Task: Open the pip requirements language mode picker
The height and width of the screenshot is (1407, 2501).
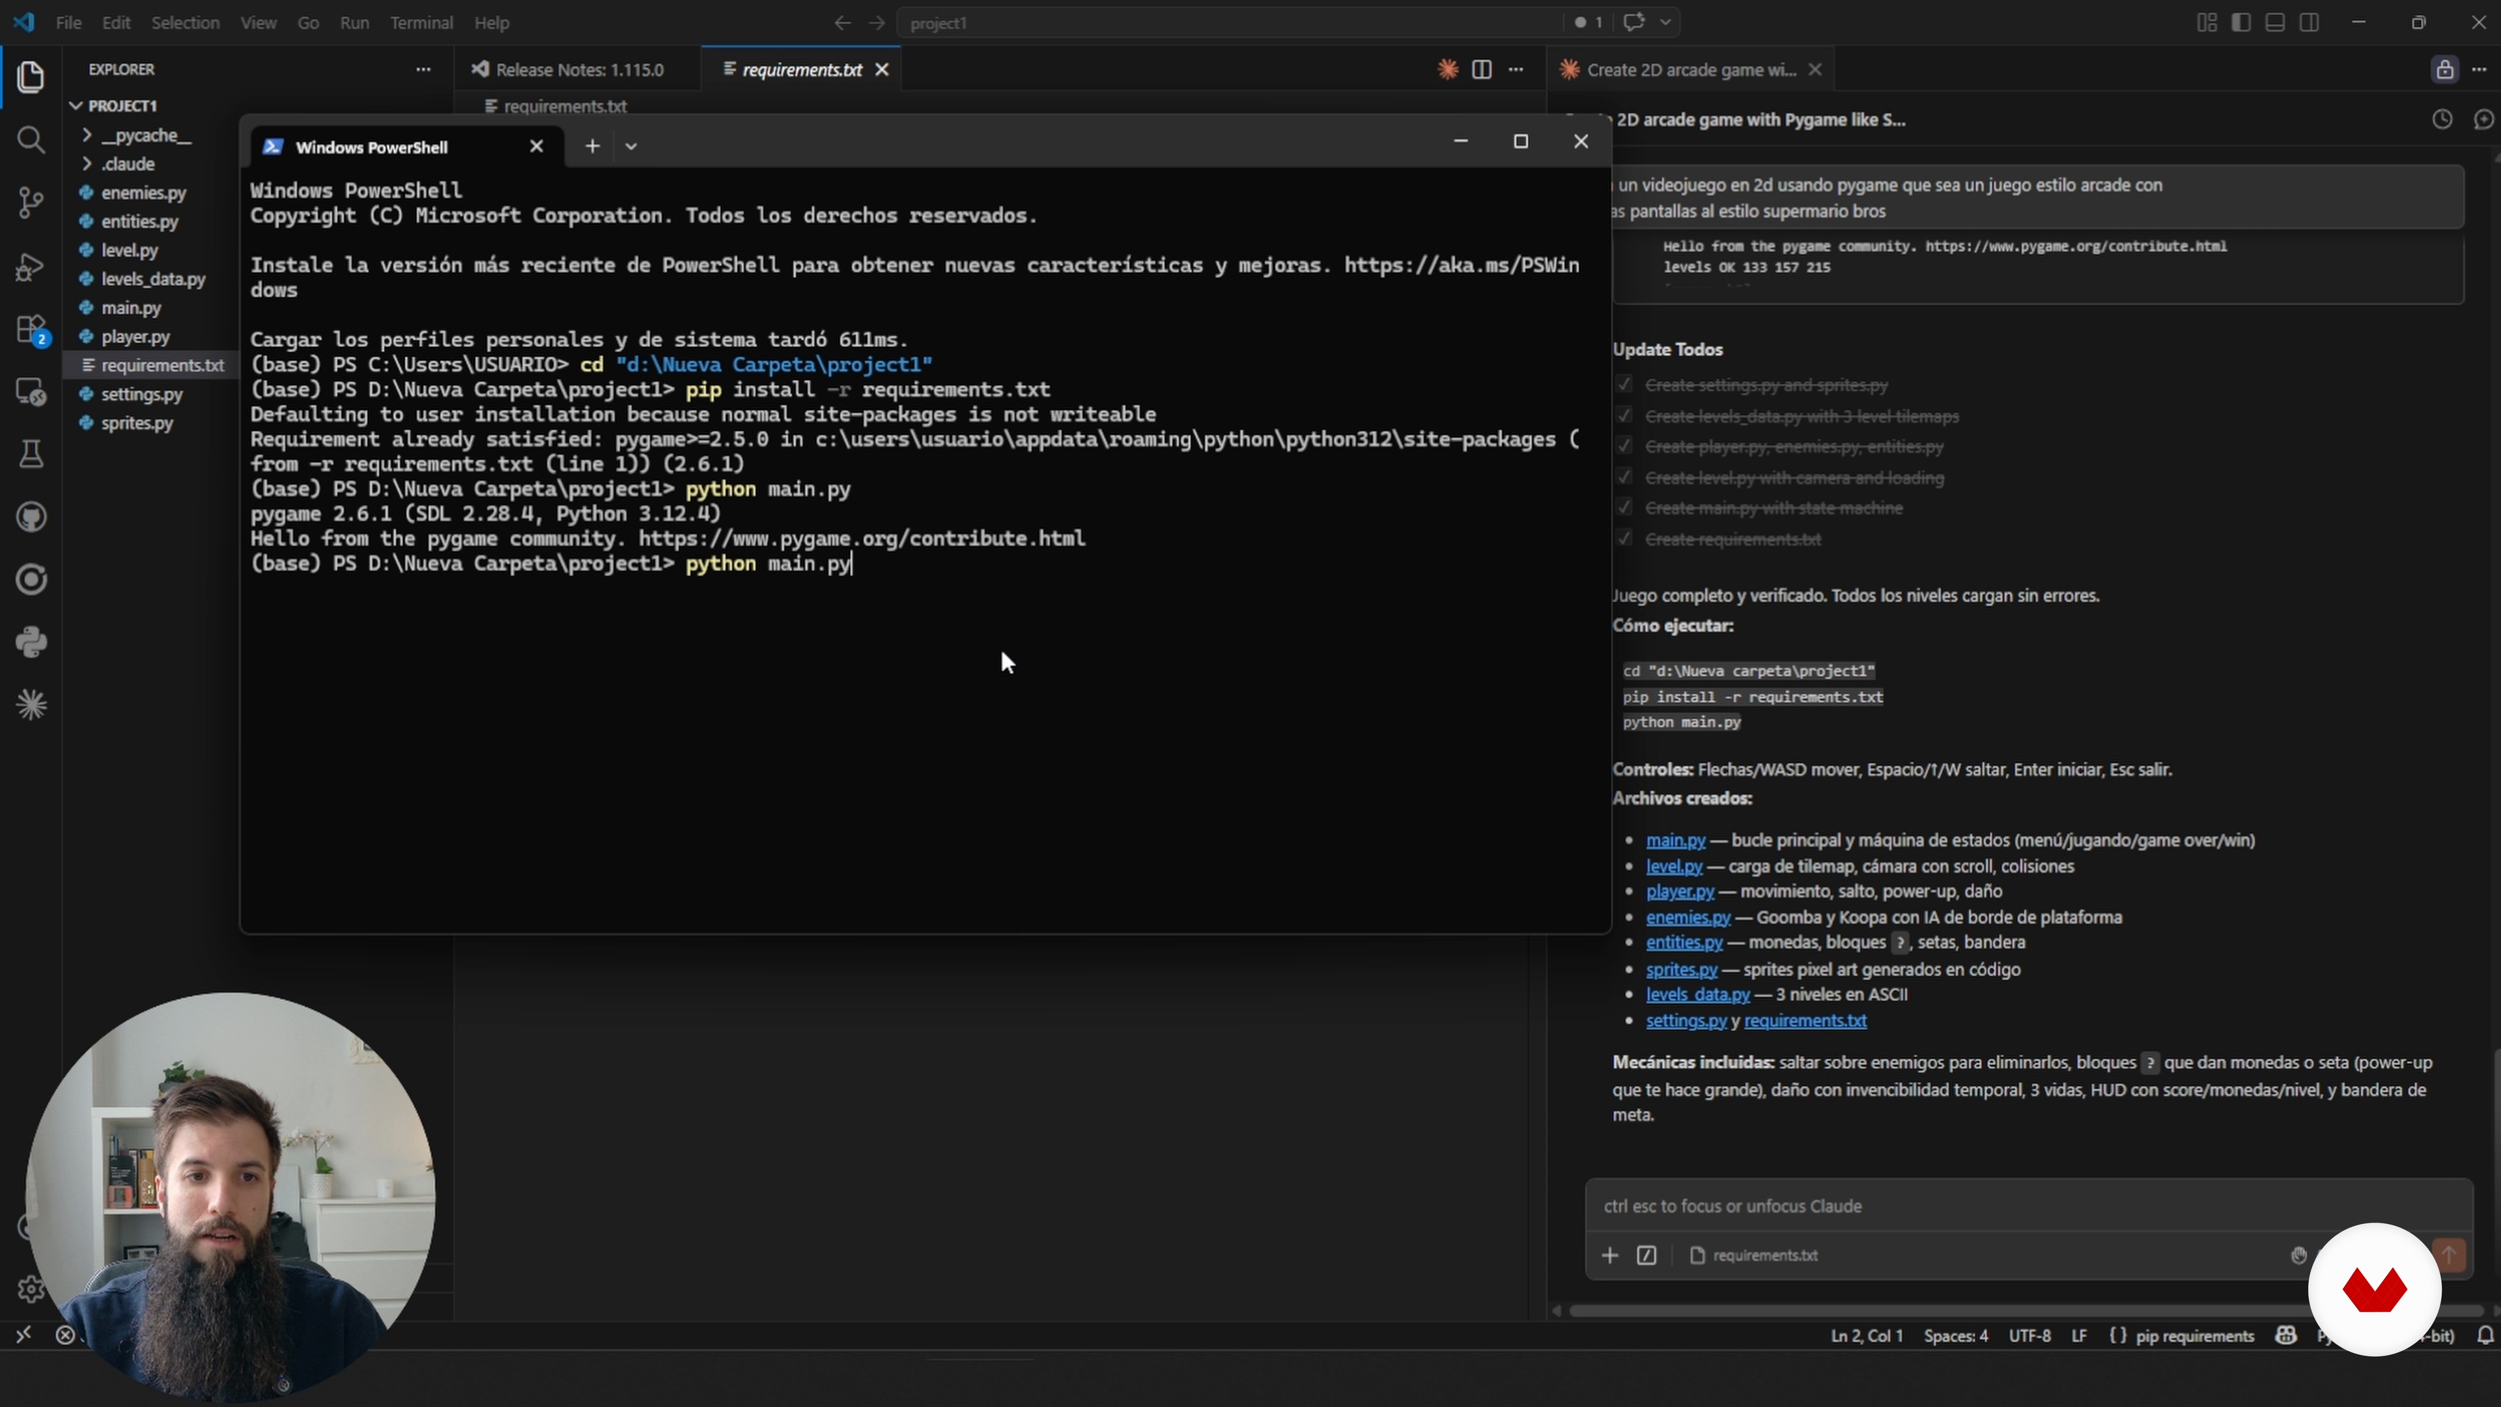Action: click(2194, 1336)
